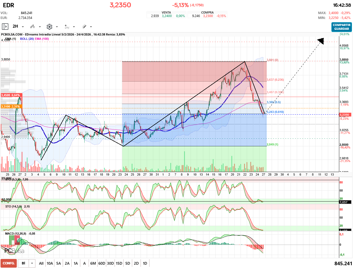This screenshot has width=356, height=269.
Task: Click the black trend arrow head
Action: (321, 41)
